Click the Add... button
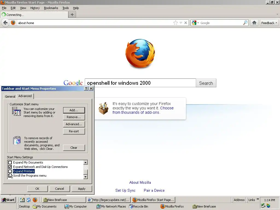The height and width of the screenshot is (210, 280). point(74,110)
